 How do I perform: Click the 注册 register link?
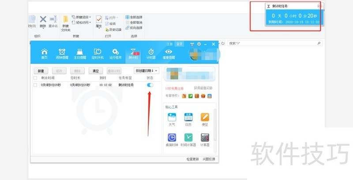click(x=169, y=44)
